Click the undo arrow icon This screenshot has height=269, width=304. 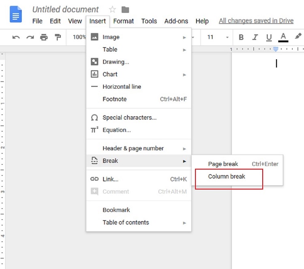[x=16, y=37]
